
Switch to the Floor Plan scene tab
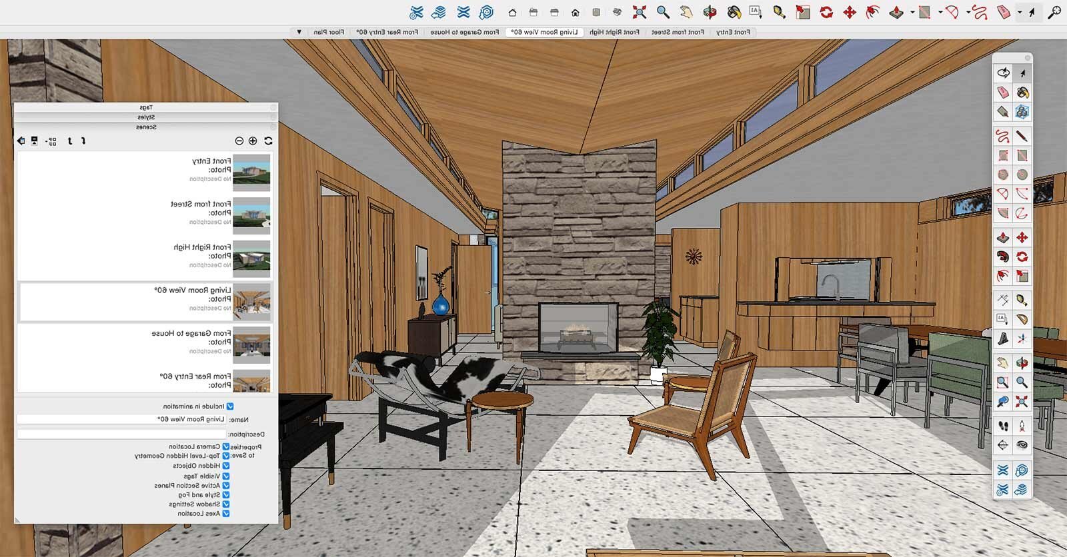[329, 32]
